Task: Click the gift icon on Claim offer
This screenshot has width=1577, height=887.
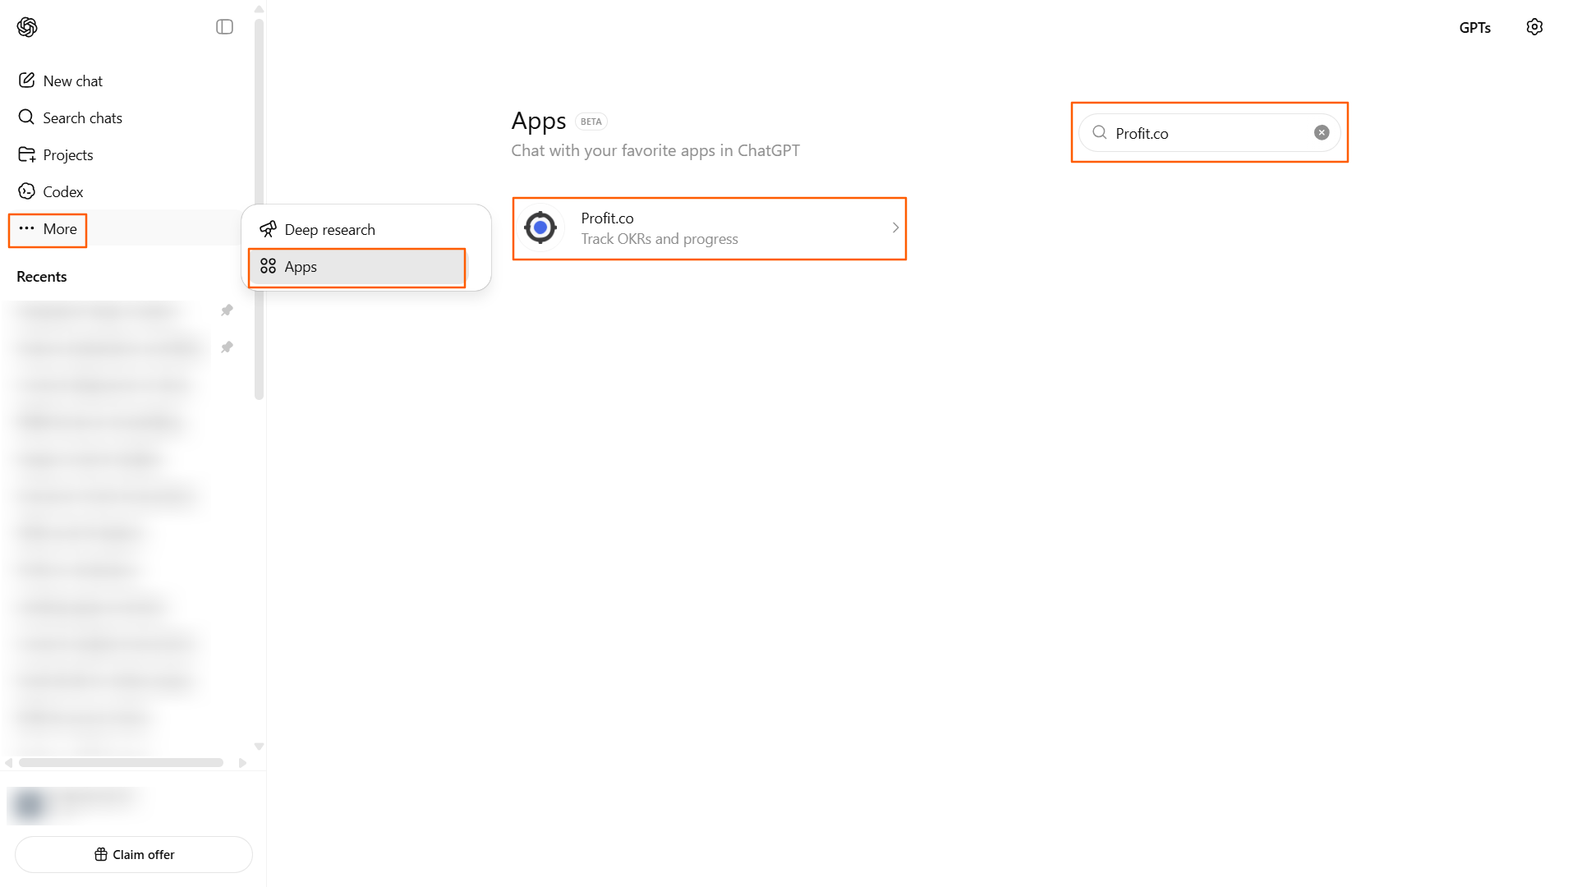Action: coord(101,854)
